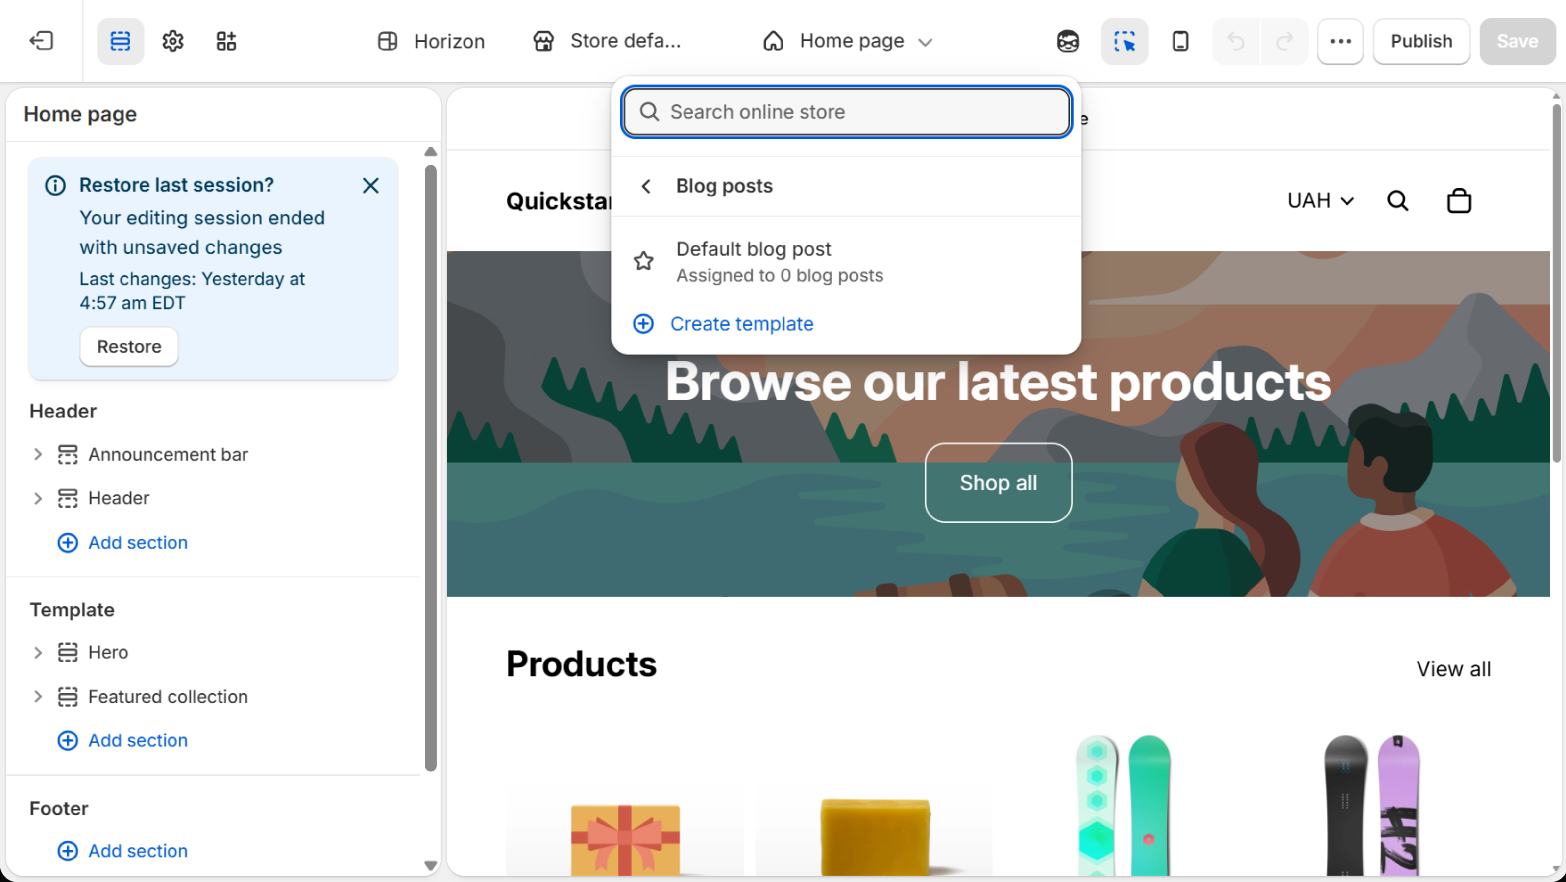Click the Publish button

point(1421,41)
